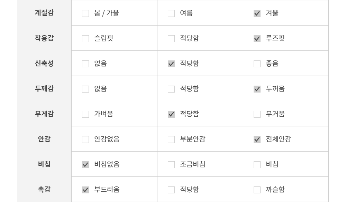The image size is (346, 202).
Task: Tick the 안감없음 checkbox
Action: point(85,140)
